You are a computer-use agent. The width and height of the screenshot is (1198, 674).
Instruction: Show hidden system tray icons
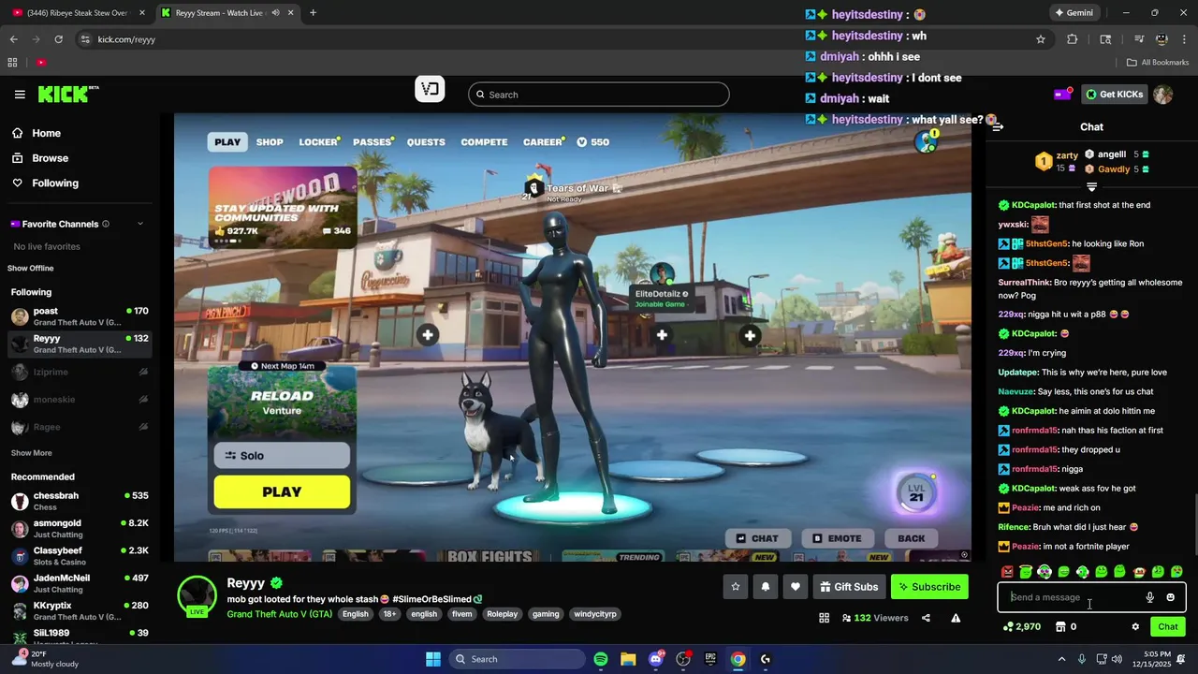coord(1061,659)
